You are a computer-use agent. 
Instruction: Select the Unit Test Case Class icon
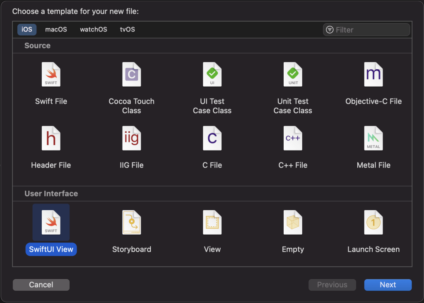point(293,75)
